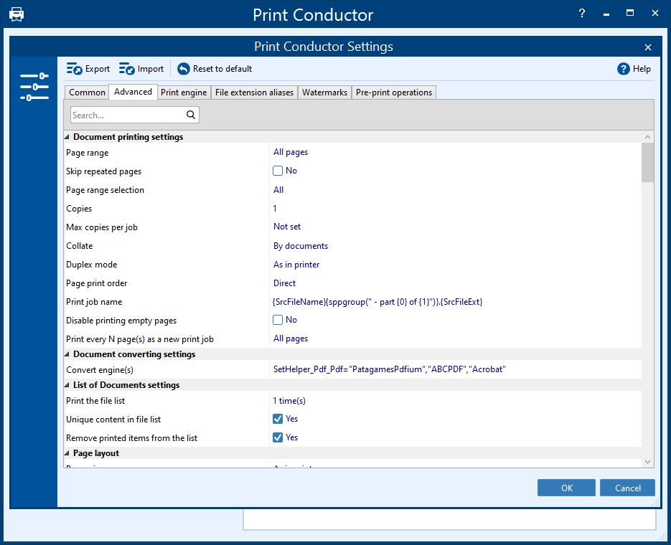Click the Export settings icon
The height and width of the screenshot is (545, 671).
74,69
